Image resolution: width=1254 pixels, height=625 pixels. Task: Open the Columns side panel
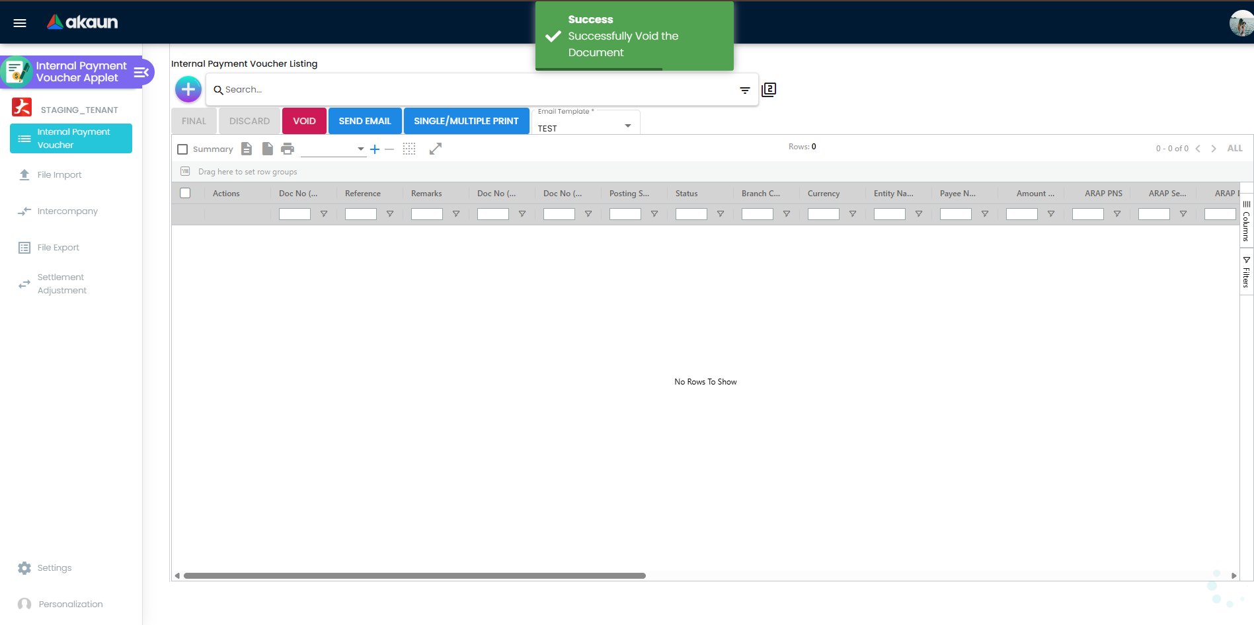[1246, 221]
